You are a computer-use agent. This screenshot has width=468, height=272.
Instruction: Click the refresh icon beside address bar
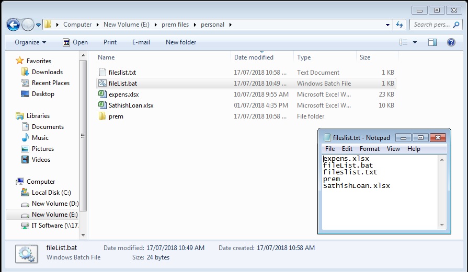pyautogui.click(x=399, y=25)
